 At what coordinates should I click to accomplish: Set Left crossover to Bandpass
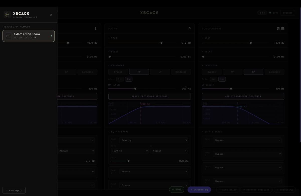[87, 72]
